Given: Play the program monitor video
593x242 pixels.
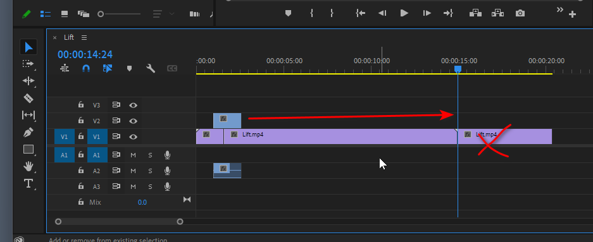Looking at the screenshot, I should 404,13.
